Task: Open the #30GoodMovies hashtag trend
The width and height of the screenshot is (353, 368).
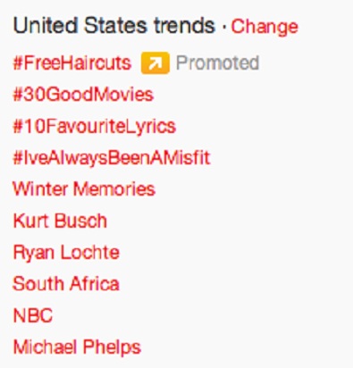Action: (x=83, y=95)
